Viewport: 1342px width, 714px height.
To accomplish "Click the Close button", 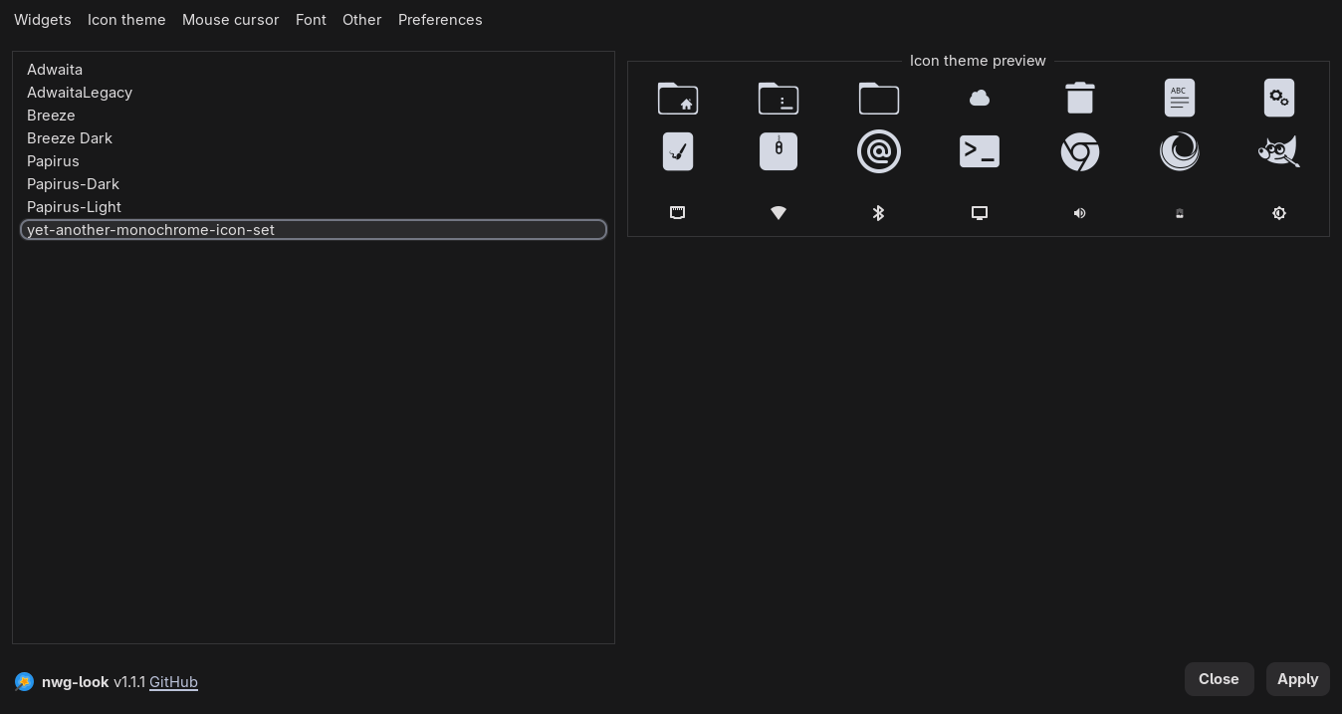I will (x=1219, y=679).
